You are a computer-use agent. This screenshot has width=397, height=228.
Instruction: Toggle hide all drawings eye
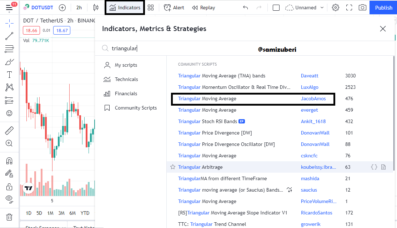[9, 199]
